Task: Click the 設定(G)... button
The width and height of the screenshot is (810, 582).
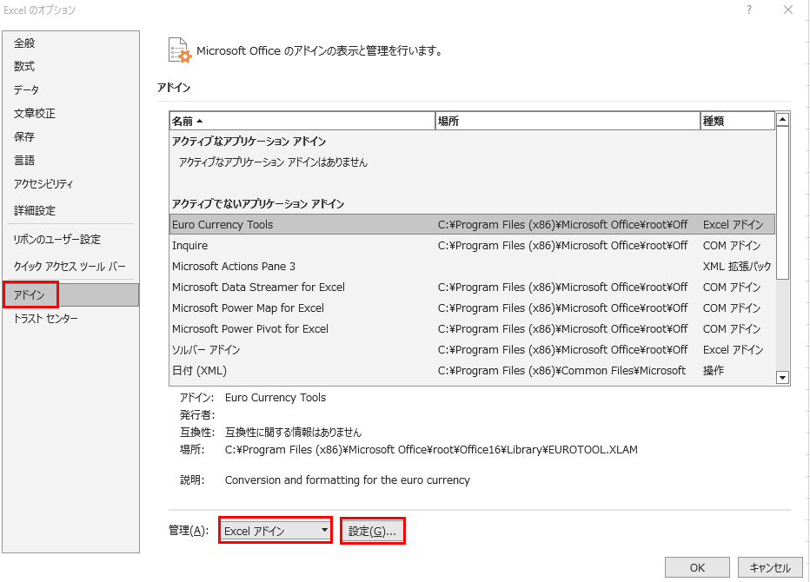Action: (x=372, y=531)
